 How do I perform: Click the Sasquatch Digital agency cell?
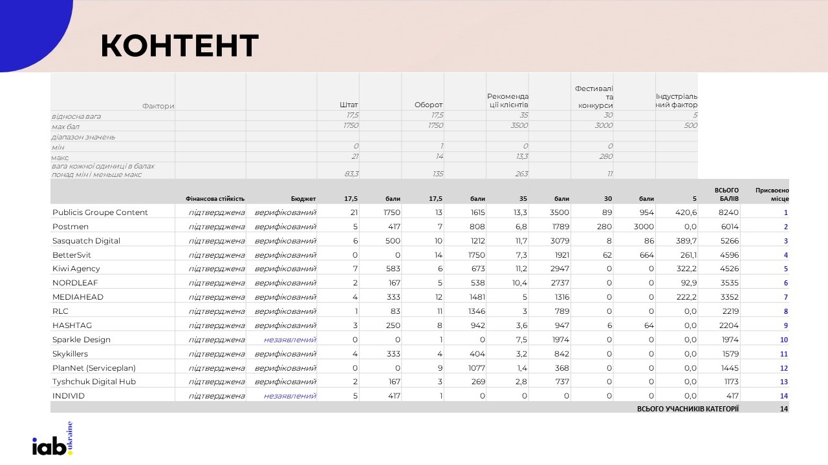(86, 241)
